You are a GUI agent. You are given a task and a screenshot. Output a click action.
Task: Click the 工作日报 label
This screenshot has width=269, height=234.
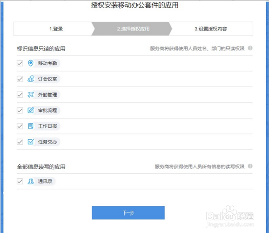pyautogui.click(x=47, y=126)
